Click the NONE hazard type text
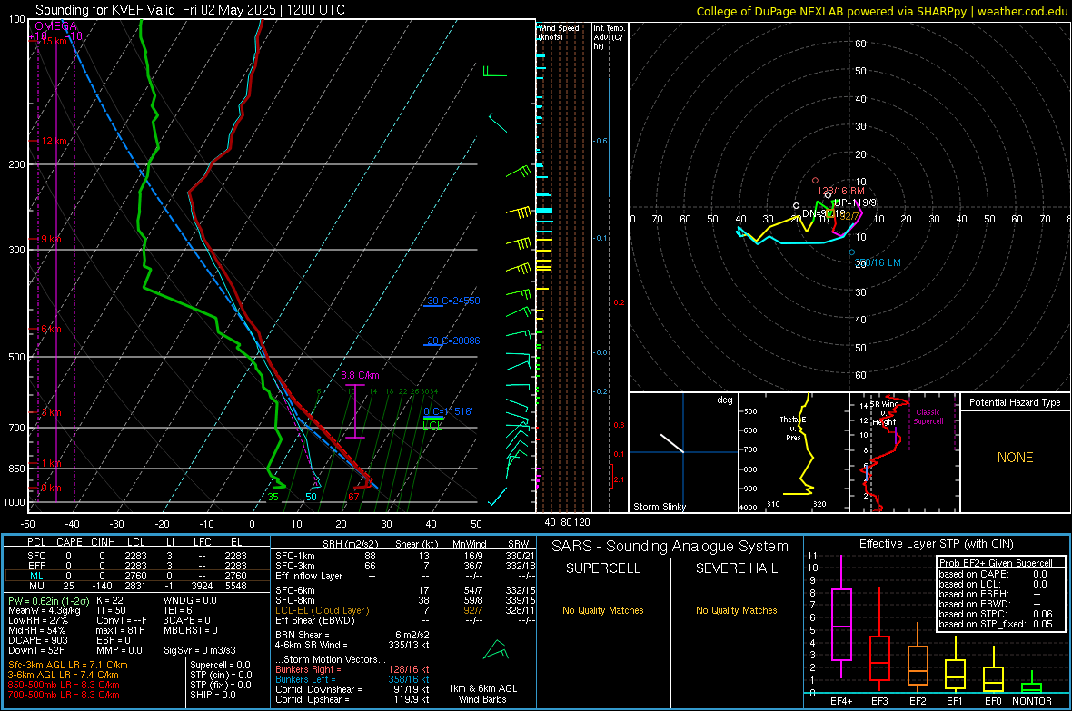 [x=1016, y=458]
